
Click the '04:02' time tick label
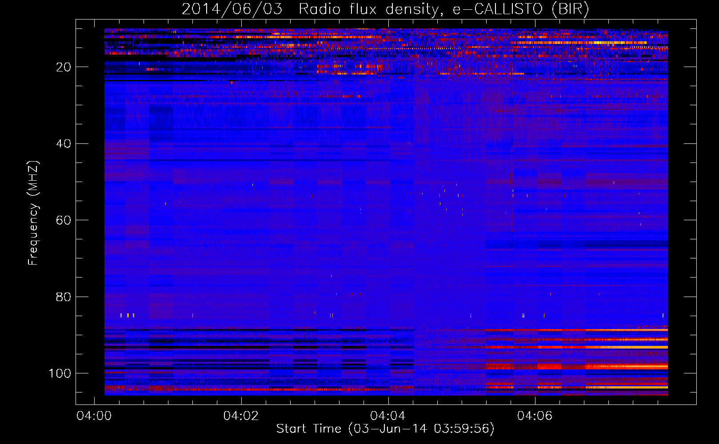point(241,416)
